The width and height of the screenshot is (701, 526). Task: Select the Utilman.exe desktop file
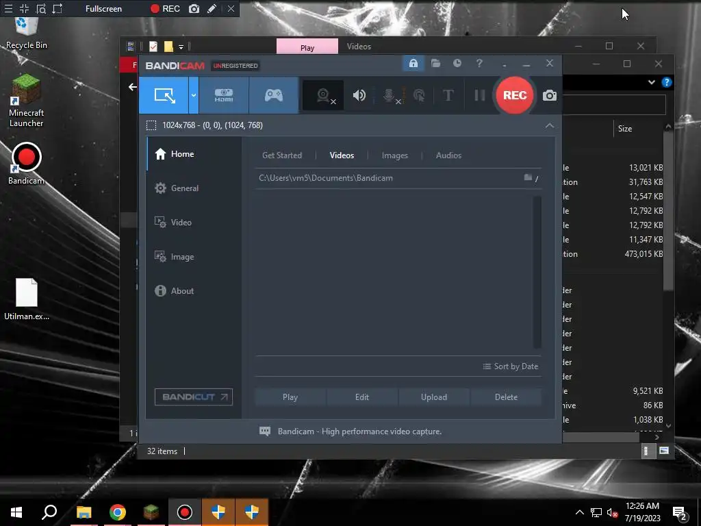pos(27,299)
